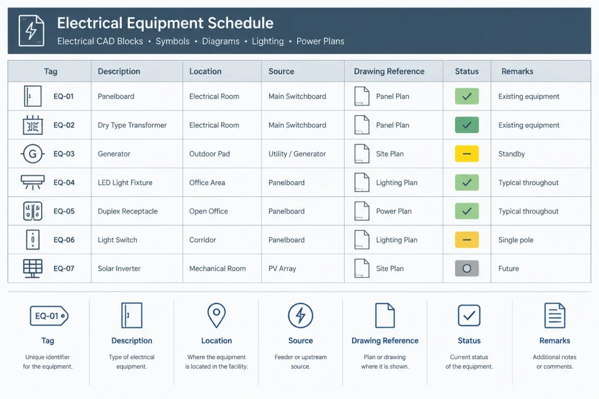Open the Symbols link in header
This screenshot has width=599, height=399.
click(173, 41)
